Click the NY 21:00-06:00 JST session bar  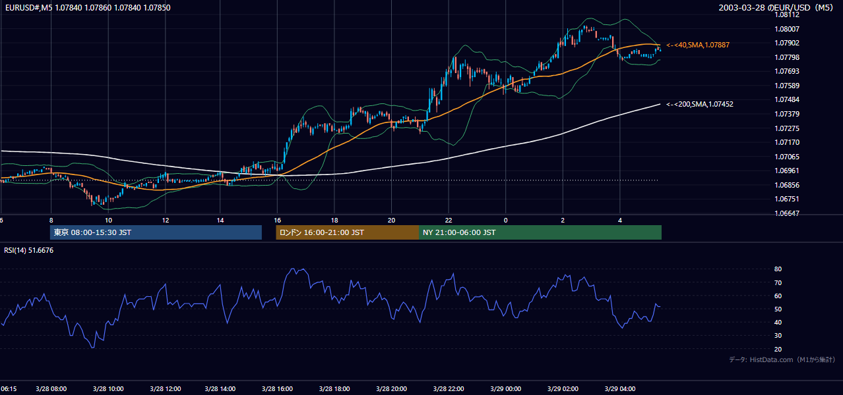pyautogui.click(x=540, y=232)
